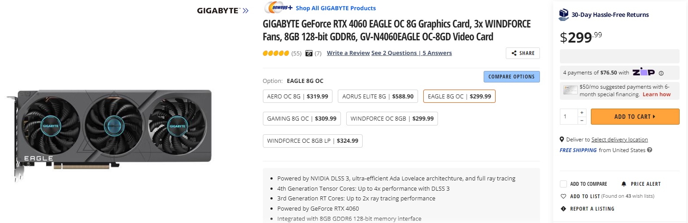The image size is (688, 223).
Task: Select the AERO OC 8G option
Action: (298, 96)
